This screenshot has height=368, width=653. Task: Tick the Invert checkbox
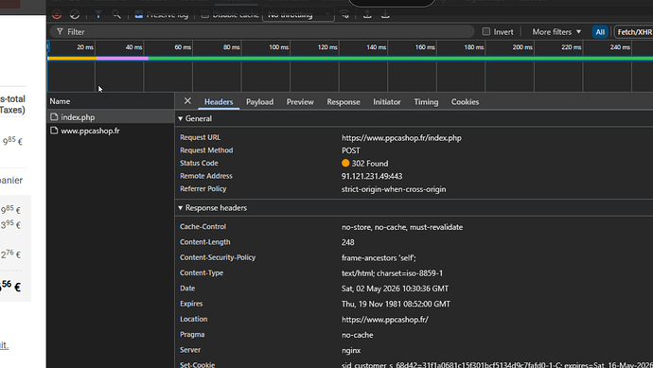[x=486, y=31]
